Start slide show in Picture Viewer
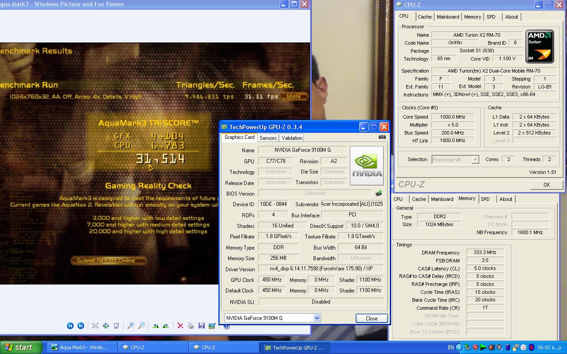The height and width of the screenshot is (354, 567). tap(117, 326)
